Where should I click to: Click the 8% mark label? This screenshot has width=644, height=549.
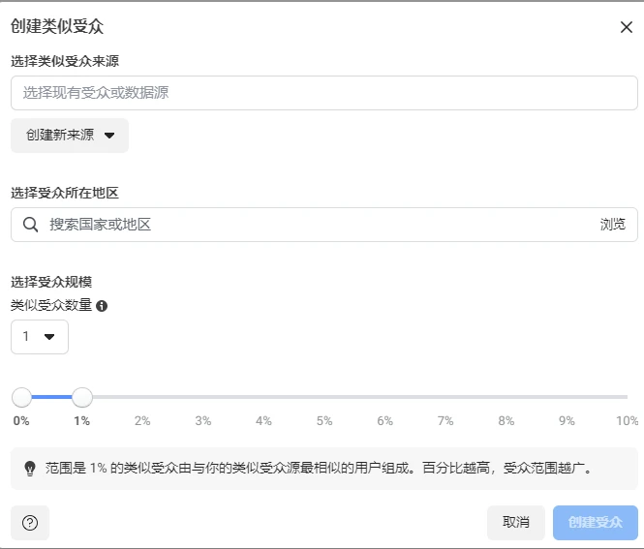tap(506, 421)
